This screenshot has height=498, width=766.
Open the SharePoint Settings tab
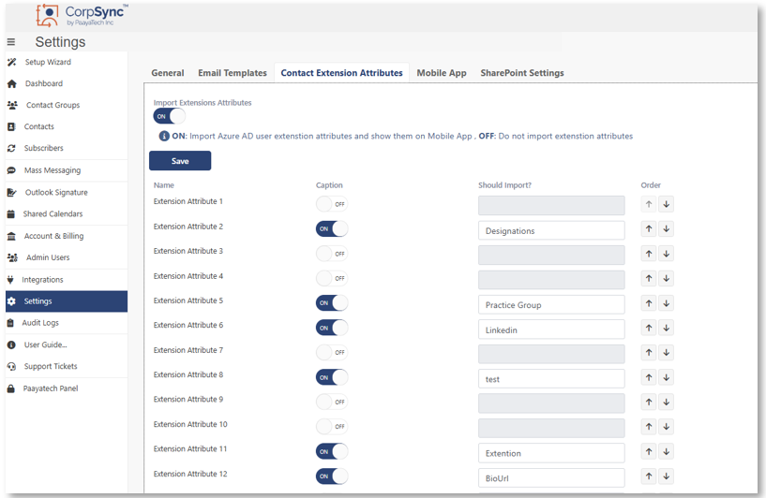(x=521, y=73)
